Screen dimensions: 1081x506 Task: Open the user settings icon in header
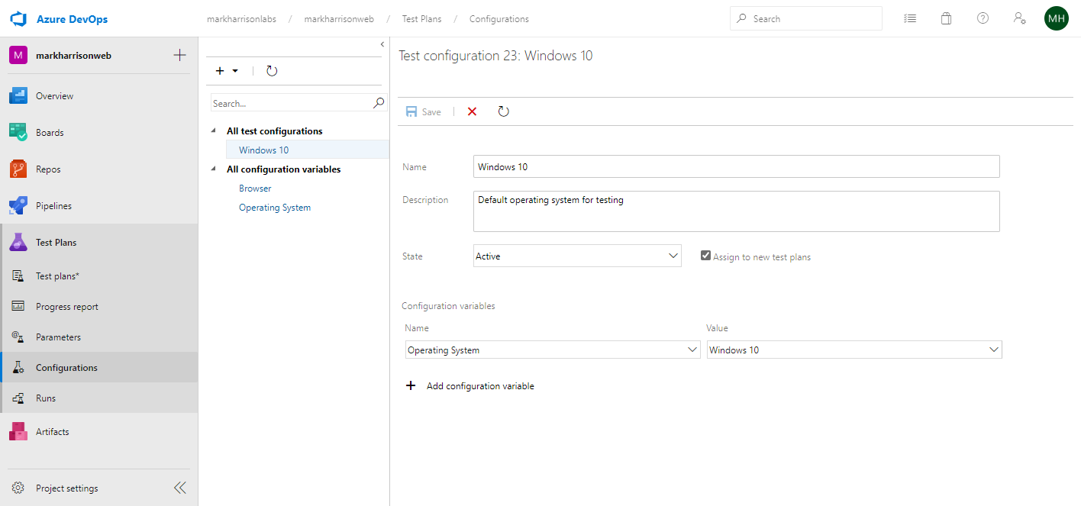click(x=1019, y=18)
